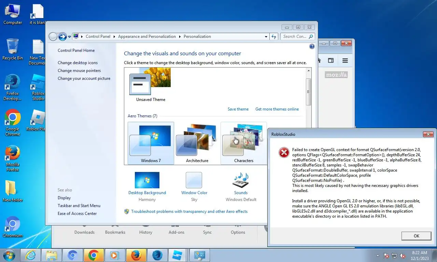The height and width of the screenshot is (262, 437).
Task: Click the themes list scrollbar thumb
Action: 309,92
